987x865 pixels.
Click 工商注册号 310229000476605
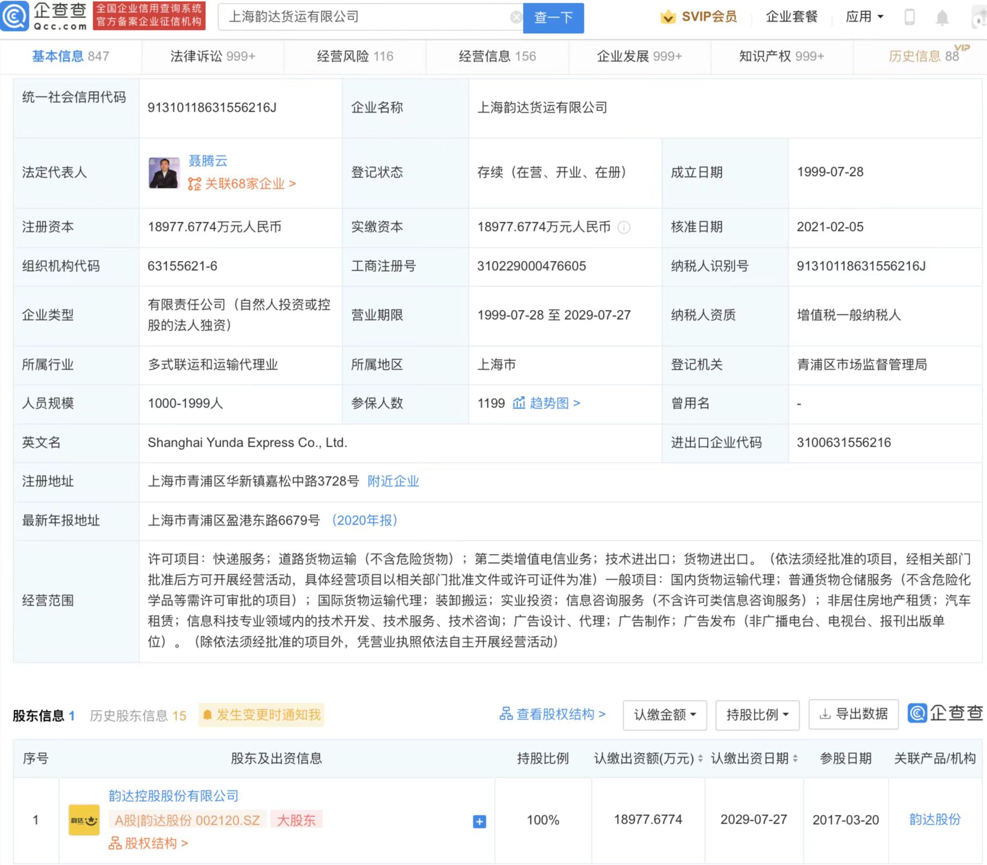point(532,266)
